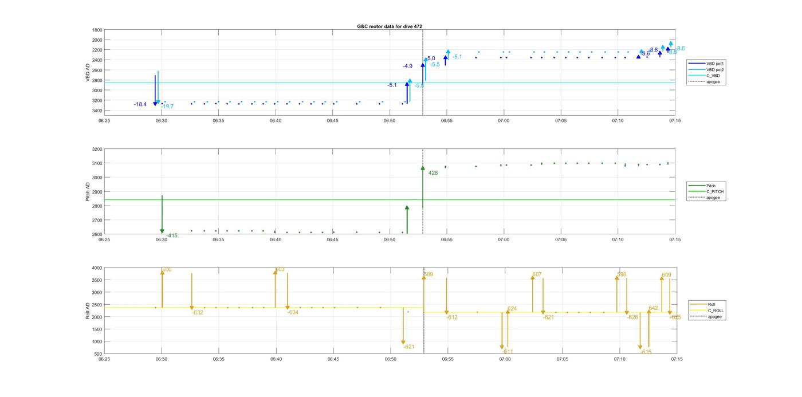Click the '4000' tick on Roll axis
Image resolution: width=802 pixels, height=397 pixels.
(x=97, y=268)
